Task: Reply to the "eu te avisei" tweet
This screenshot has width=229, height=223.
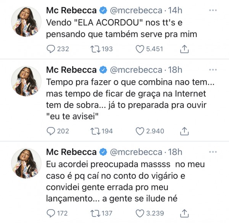Action: (51, 131)
